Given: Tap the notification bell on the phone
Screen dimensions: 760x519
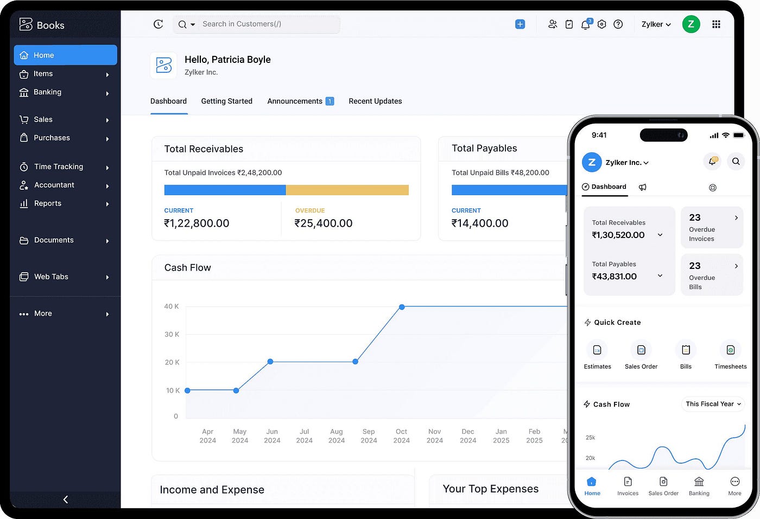Looking at the screenshot, I should point(712,161).
